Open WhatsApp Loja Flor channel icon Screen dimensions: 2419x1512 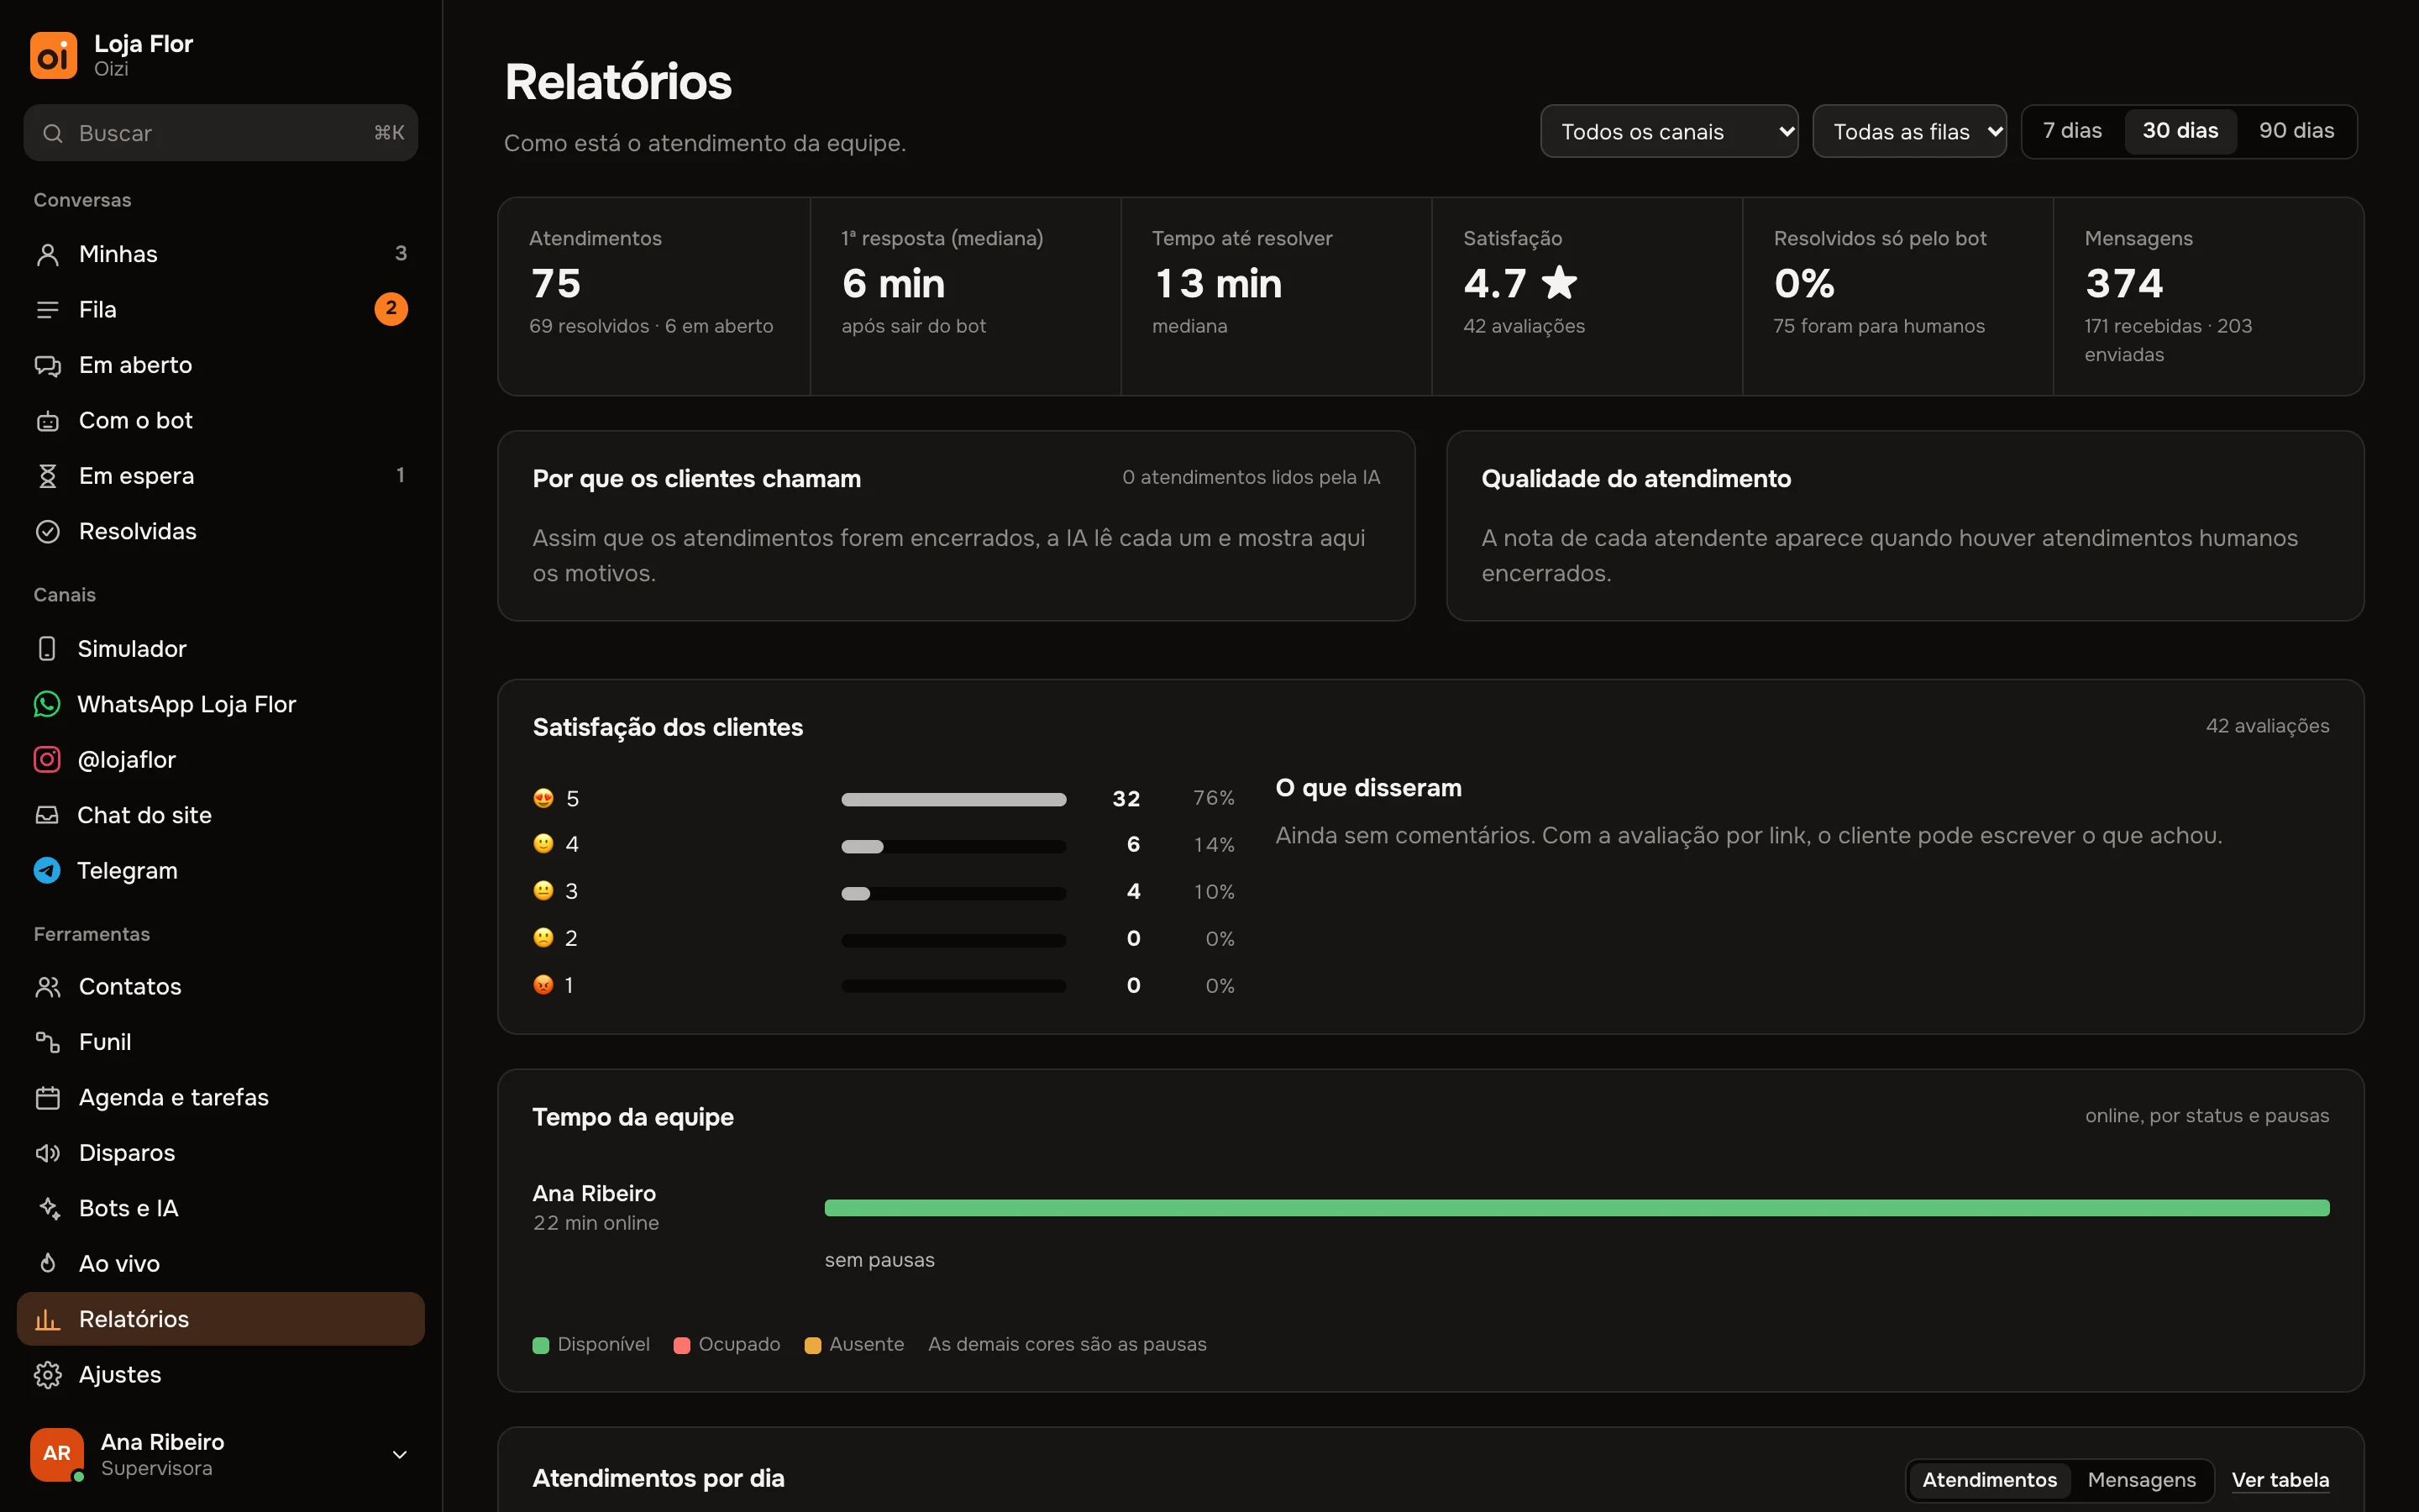coord(47,704)
